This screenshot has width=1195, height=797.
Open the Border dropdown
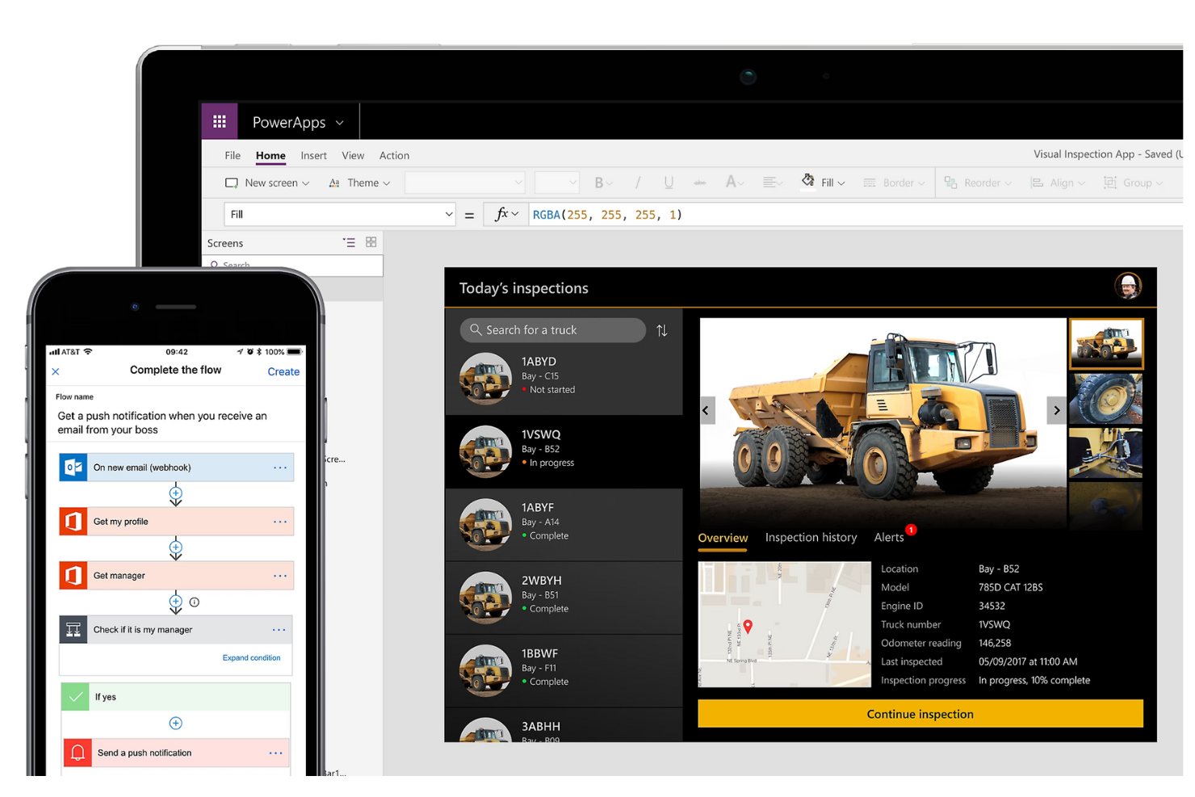894,183
